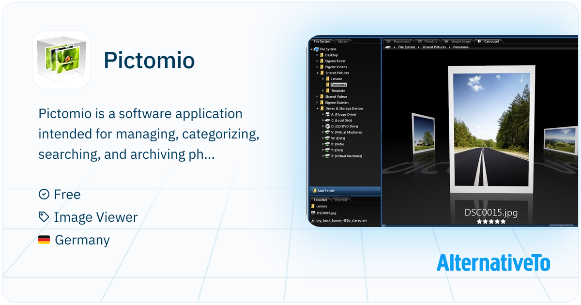The width and height of the screenshot is (581, 305).
Task: Click the Filmstrip tab icon
Action: pos(420,42)
